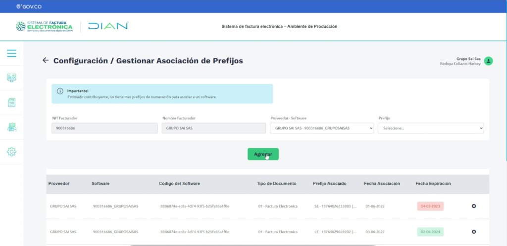Click the GOV.CO logo in top bar
Viewport: 507px width, 246px height.
point(29,6)
